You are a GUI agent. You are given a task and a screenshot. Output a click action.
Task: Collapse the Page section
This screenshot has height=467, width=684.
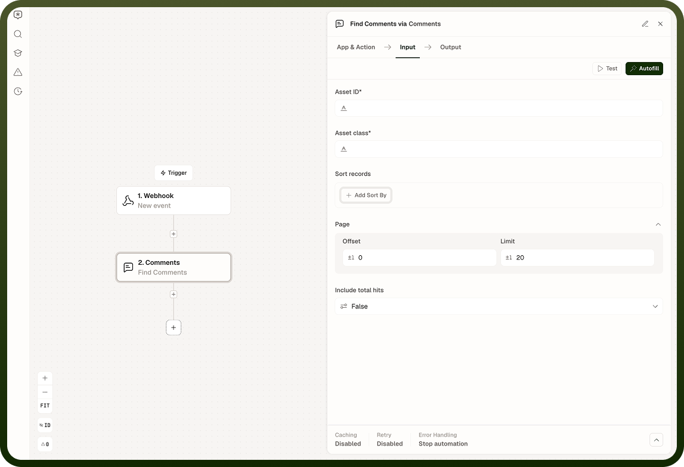coord(658,224)
